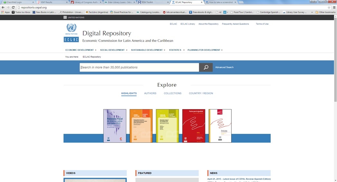This screenshot has width=337, height=182.
Task: Open the Other bookmarks folder
Action: tap(325, 12)
